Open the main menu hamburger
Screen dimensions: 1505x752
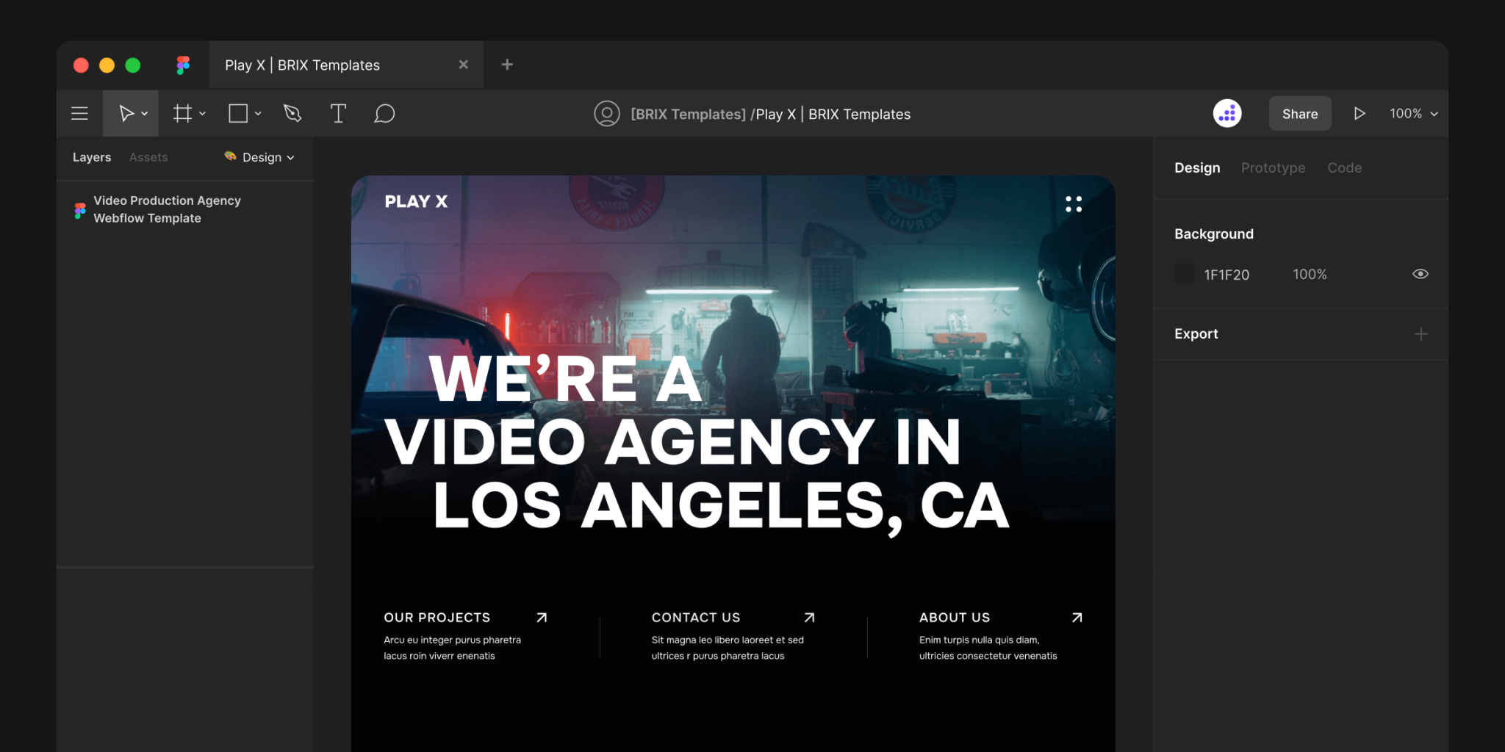point(79,113)
